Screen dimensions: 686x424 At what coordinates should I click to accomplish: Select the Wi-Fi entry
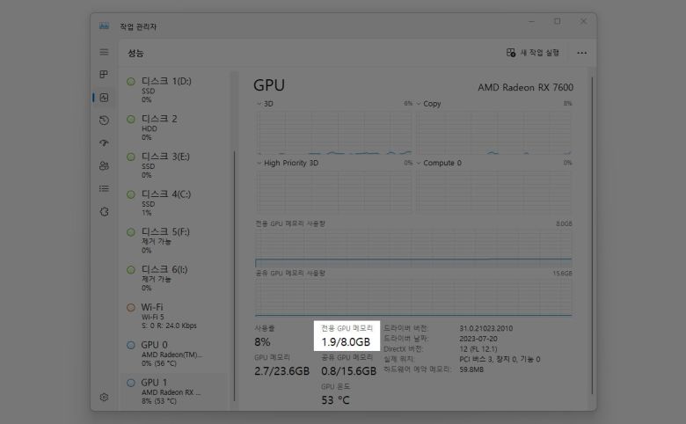click(175, 316)
